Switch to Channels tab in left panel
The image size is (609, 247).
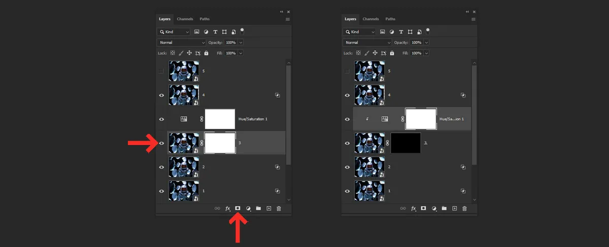185,19
